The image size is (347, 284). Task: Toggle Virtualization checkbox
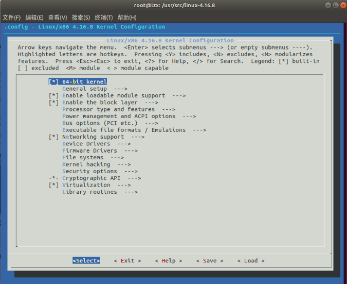tap(53, 185)
